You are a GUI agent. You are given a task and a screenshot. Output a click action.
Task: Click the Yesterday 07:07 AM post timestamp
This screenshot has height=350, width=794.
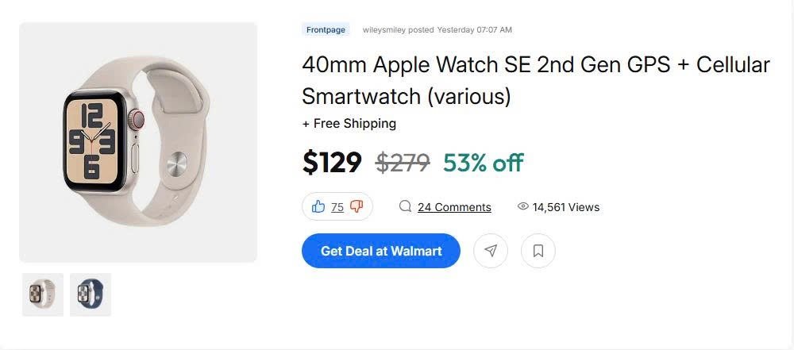tap(474, 30)
